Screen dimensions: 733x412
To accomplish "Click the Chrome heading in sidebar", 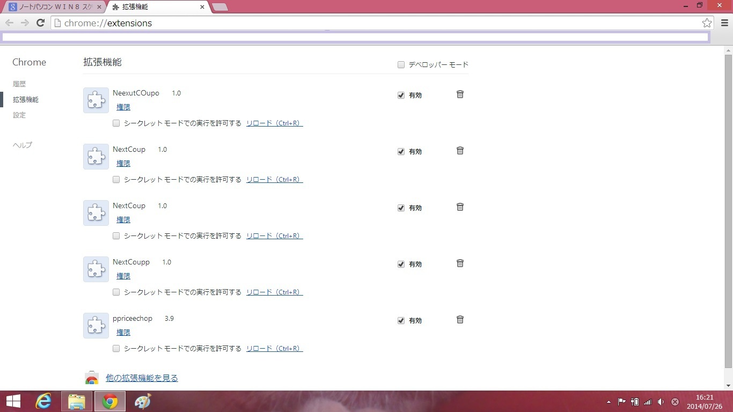I will (x=29, y=62).
